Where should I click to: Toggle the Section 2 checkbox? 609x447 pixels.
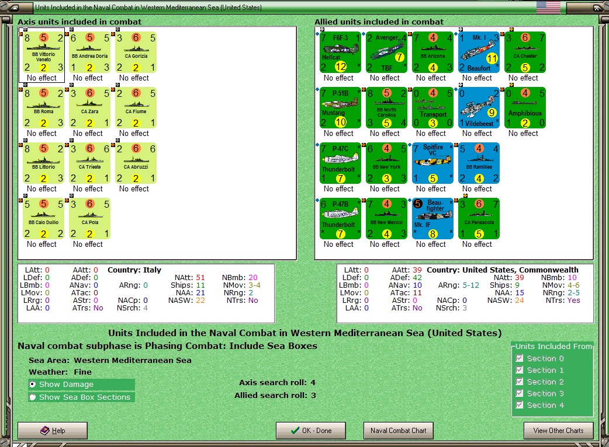coord(519,382)
